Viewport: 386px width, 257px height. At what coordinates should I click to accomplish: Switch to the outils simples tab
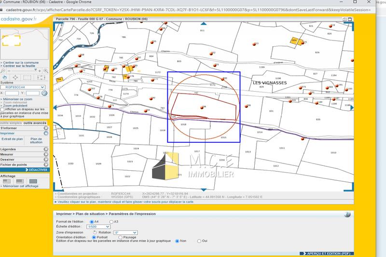(11, 123)
